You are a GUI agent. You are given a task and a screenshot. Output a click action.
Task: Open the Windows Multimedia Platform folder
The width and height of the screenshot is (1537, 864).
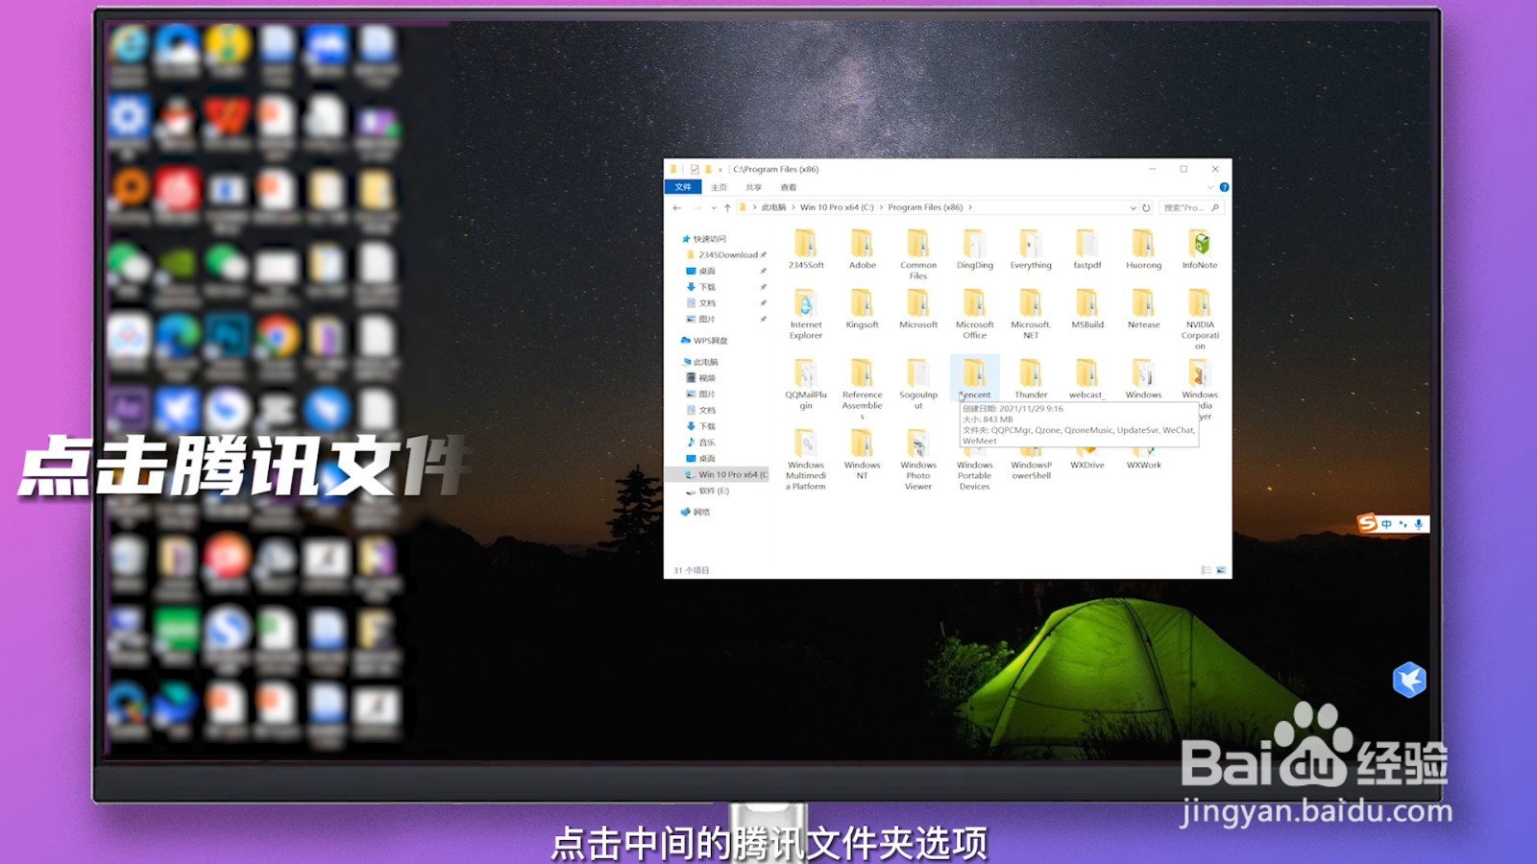(806, 459)
